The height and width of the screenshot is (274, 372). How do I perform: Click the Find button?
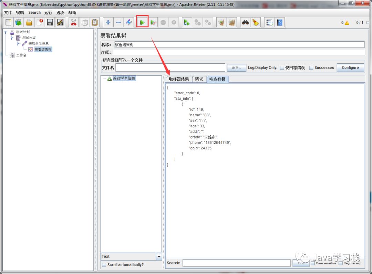click(301, 263)
